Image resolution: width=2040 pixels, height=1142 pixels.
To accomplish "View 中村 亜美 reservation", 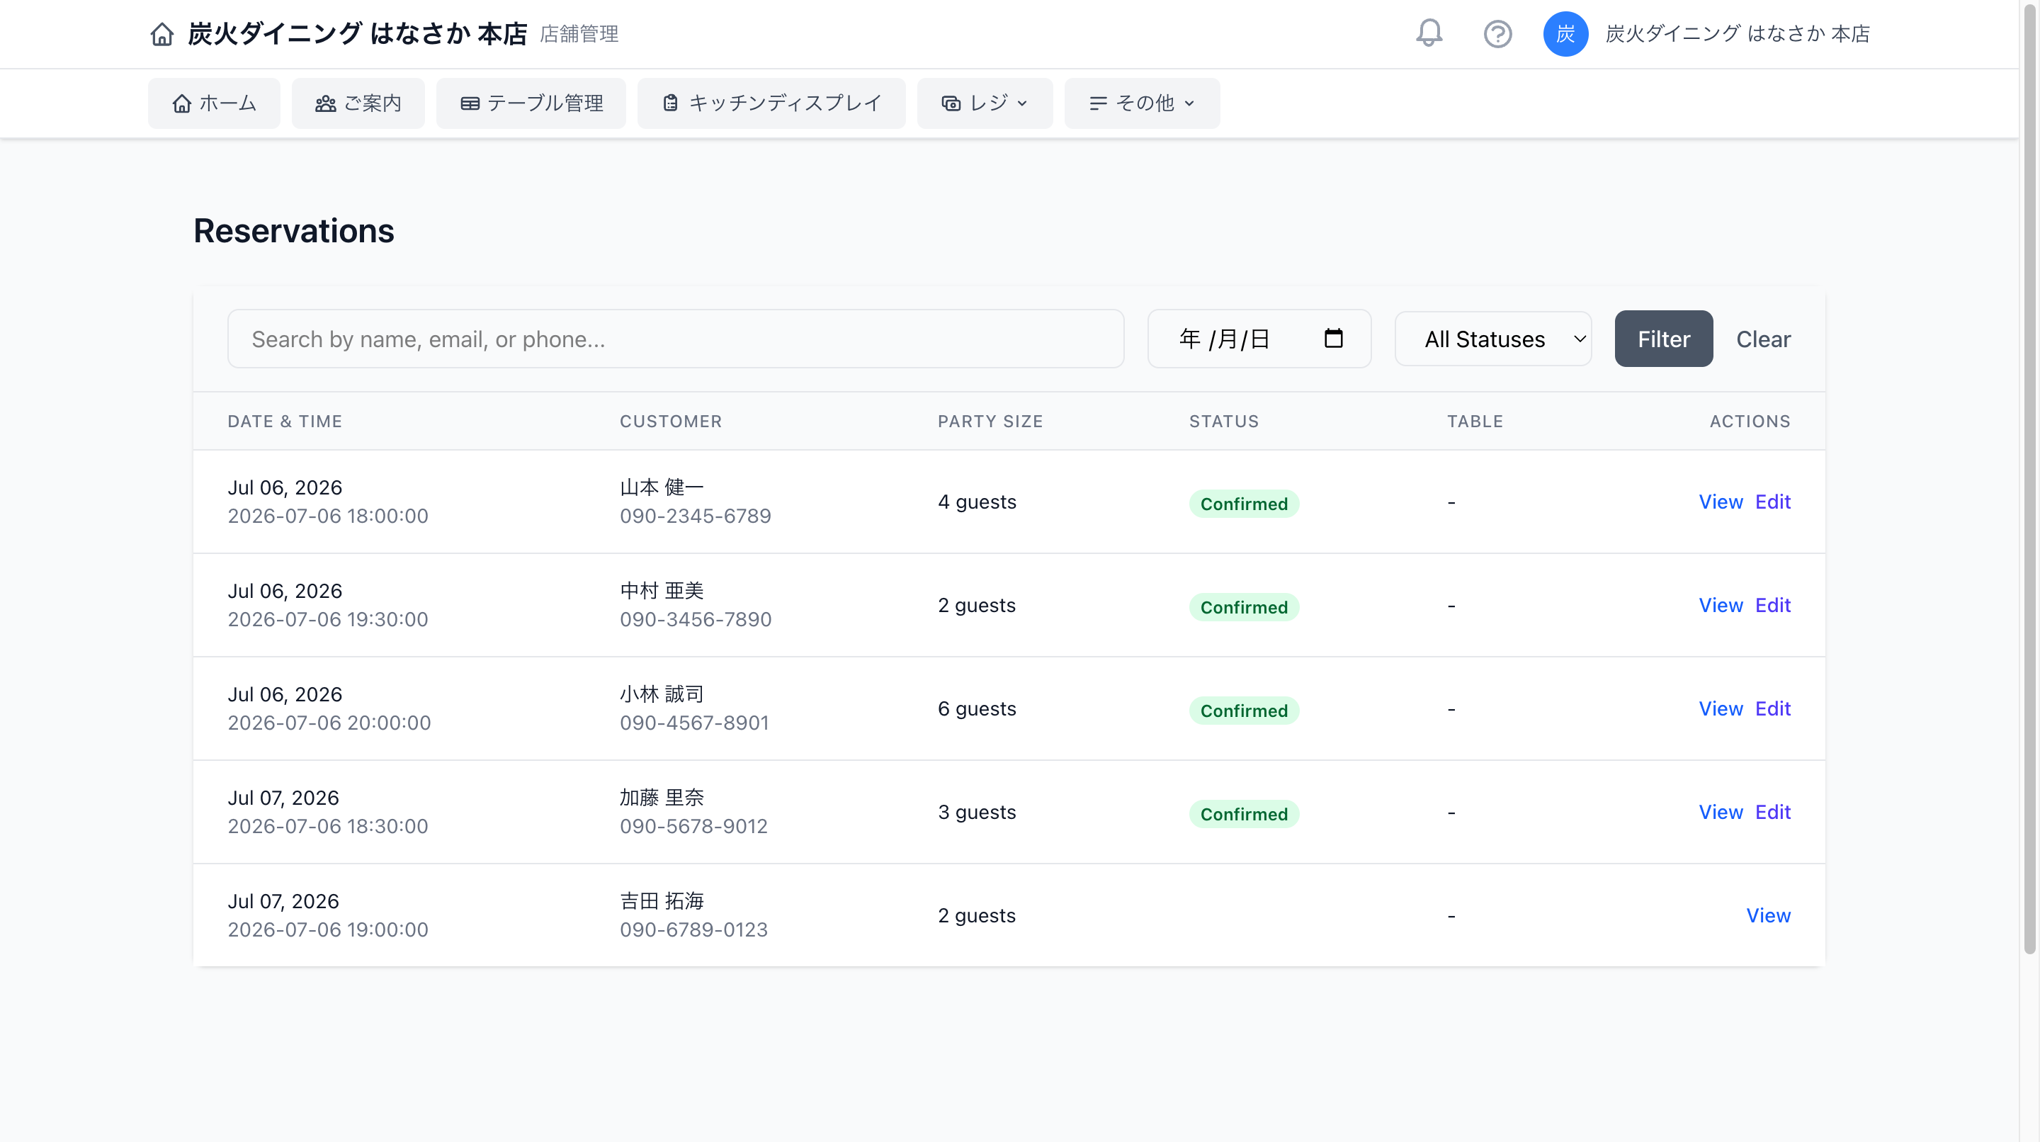I will pyautogui.click(x=1720, y=605).
